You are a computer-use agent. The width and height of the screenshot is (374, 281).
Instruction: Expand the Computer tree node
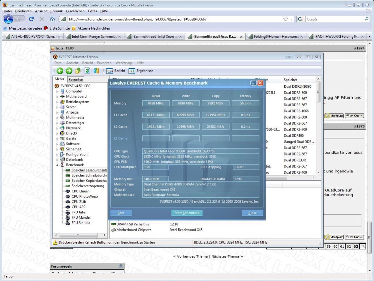(x=57, y=91)
